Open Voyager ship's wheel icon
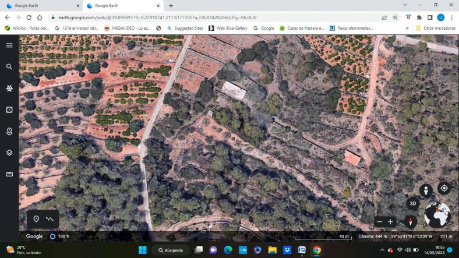 pyautogui.click(x=9, y=89)
